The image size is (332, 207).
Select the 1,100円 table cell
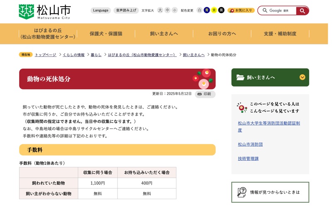(x=98, y=183)
